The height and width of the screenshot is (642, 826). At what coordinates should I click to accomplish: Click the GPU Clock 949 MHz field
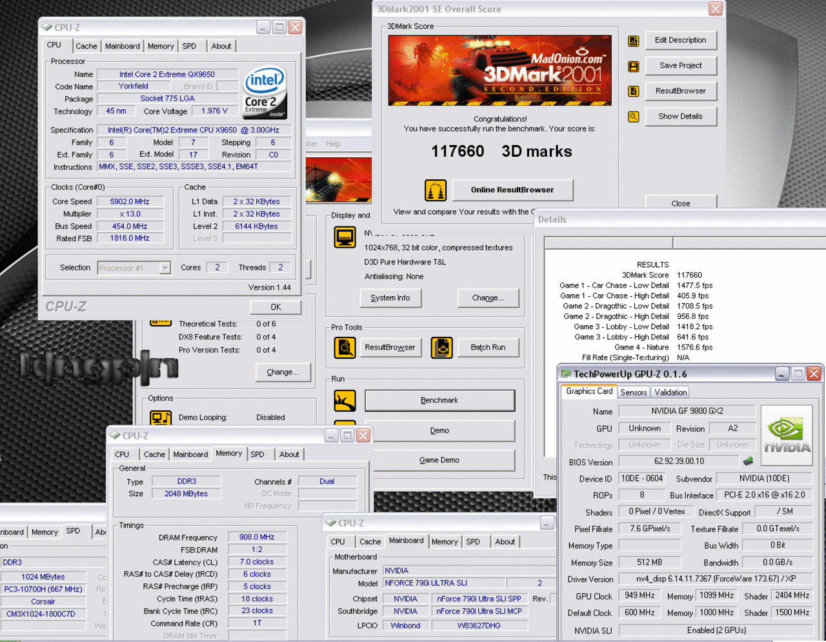tap(640, 596)
